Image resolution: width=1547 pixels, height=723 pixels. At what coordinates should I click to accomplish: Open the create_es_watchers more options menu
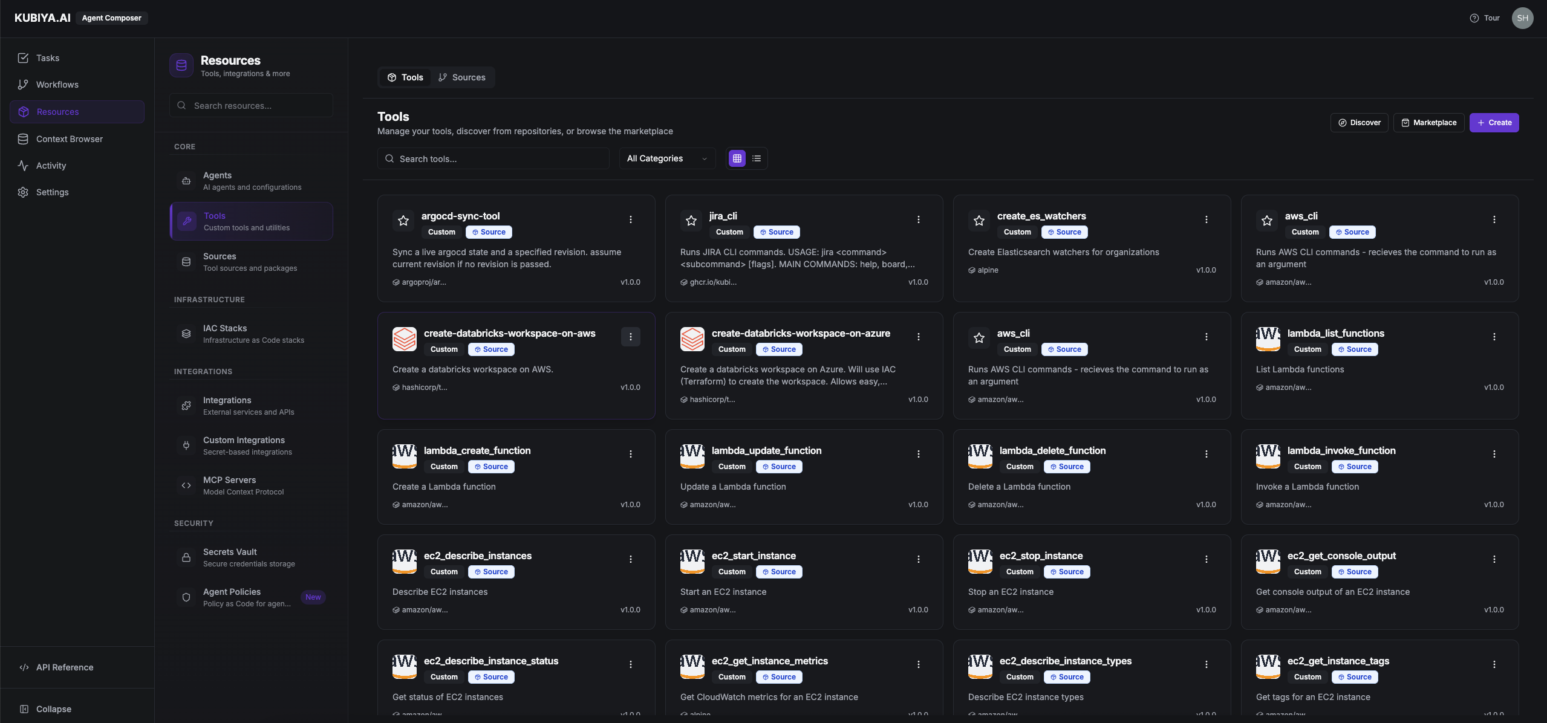[1206, 219]
